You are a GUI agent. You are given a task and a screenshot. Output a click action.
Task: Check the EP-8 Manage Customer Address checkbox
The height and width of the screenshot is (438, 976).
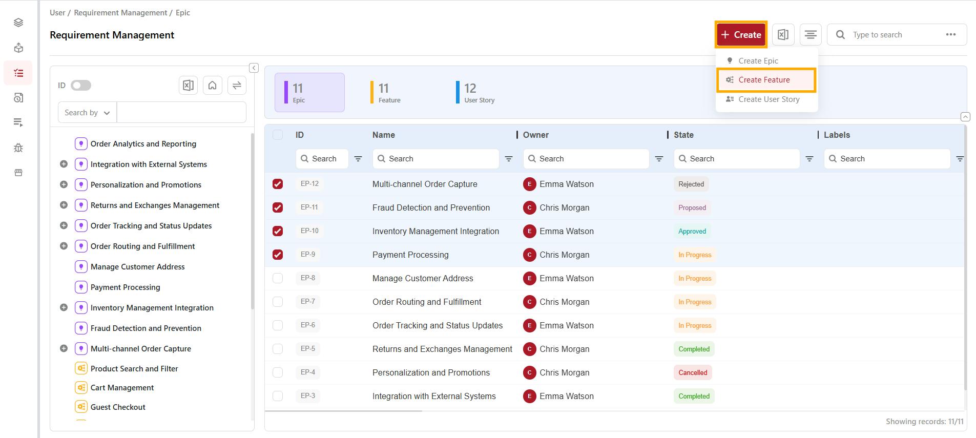tap(278, 278)
